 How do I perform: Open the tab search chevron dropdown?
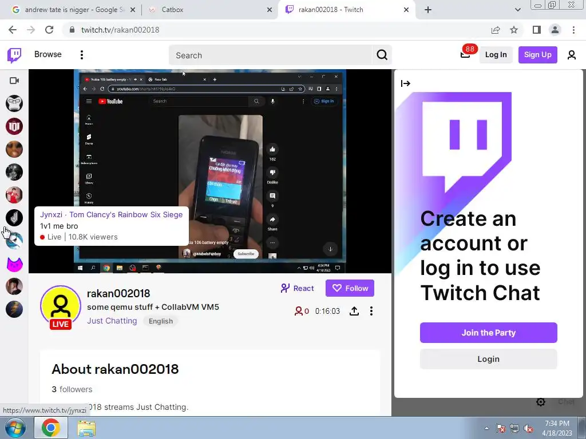point(517,10)
